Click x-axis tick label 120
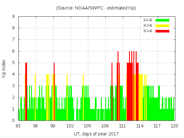The height and width of the screenshot is (138, 184). [x=175, y=126]
